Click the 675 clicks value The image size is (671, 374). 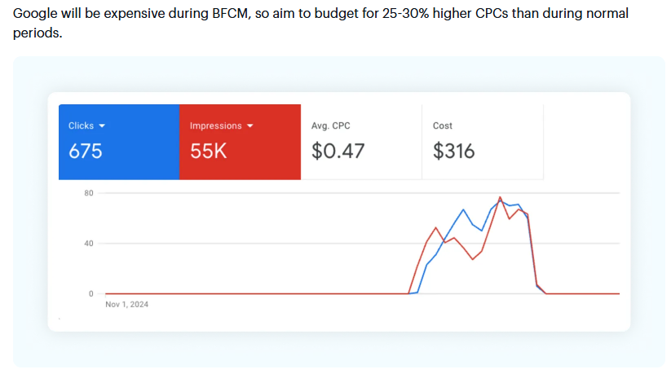pos(86,151)
